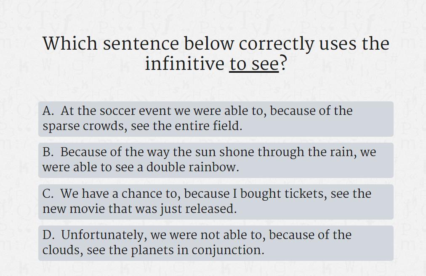Select answer A about the soccer event

pyautogui.click(x=216, y=119)
